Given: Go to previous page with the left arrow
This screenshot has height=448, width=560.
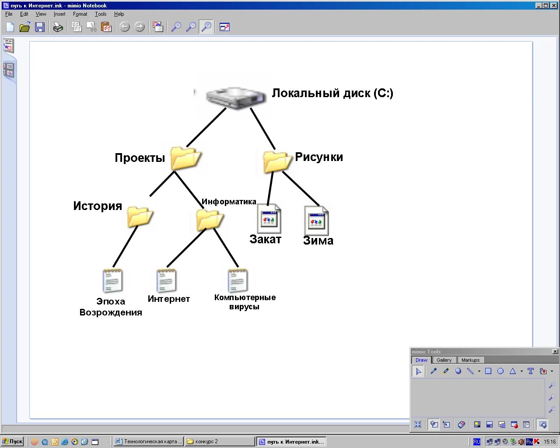Looking at the screenshot, I should (125, 27).
